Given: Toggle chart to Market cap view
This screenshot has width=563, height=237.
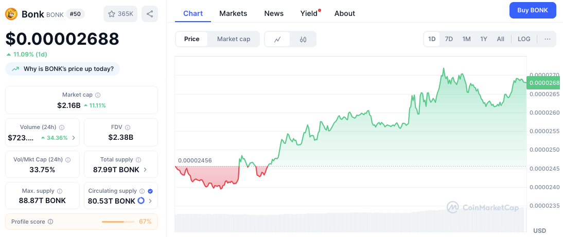Looking at the screenshot, I should pos(234,39).
